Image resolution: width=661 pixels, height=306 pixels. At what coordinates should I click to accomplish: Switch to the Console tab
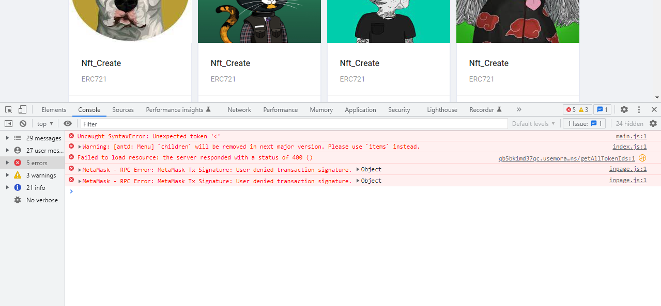click(89, 110)
